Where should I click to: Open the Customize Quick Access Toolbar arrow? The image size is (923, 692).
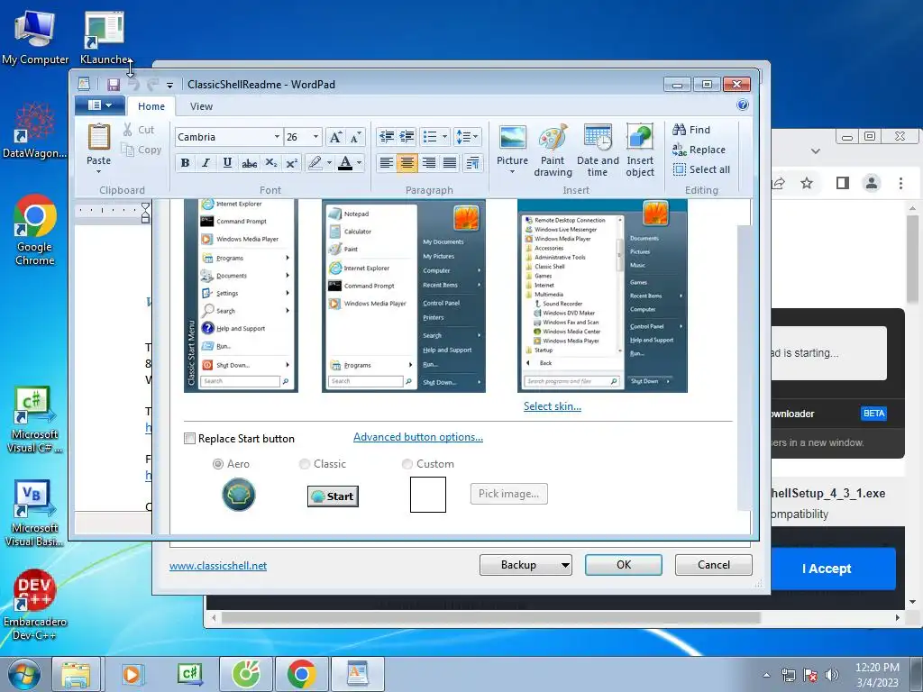click(x=169, y=86)
